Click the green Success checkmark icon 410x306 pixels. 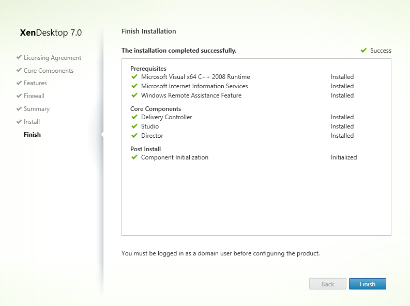coord(363,51)
